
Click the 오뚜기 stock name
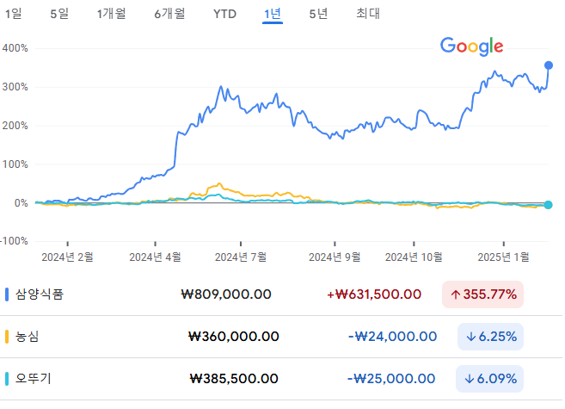[x=34, y=379]
